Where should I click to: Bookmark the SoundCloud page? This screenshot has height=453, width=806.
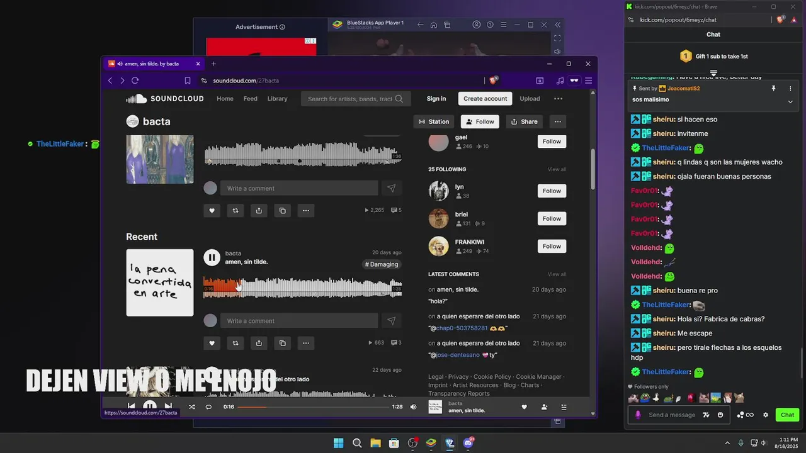(x=188, y=81)
